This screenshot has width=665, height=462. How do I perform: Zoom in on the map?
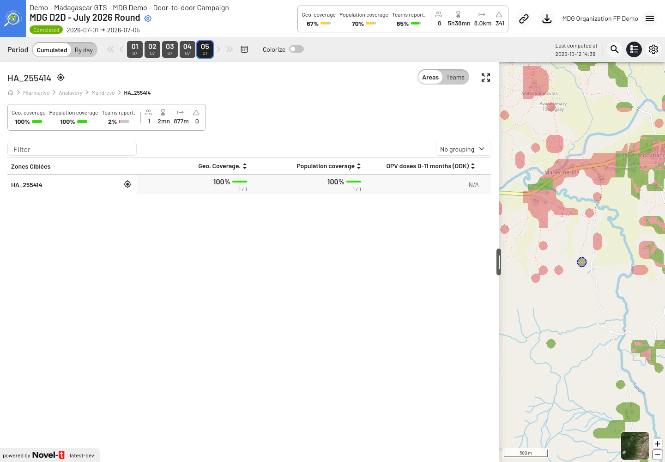658,444
